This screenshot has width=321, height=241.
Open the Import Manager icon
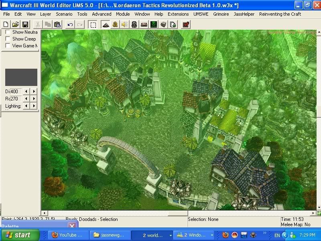(173, 25)
